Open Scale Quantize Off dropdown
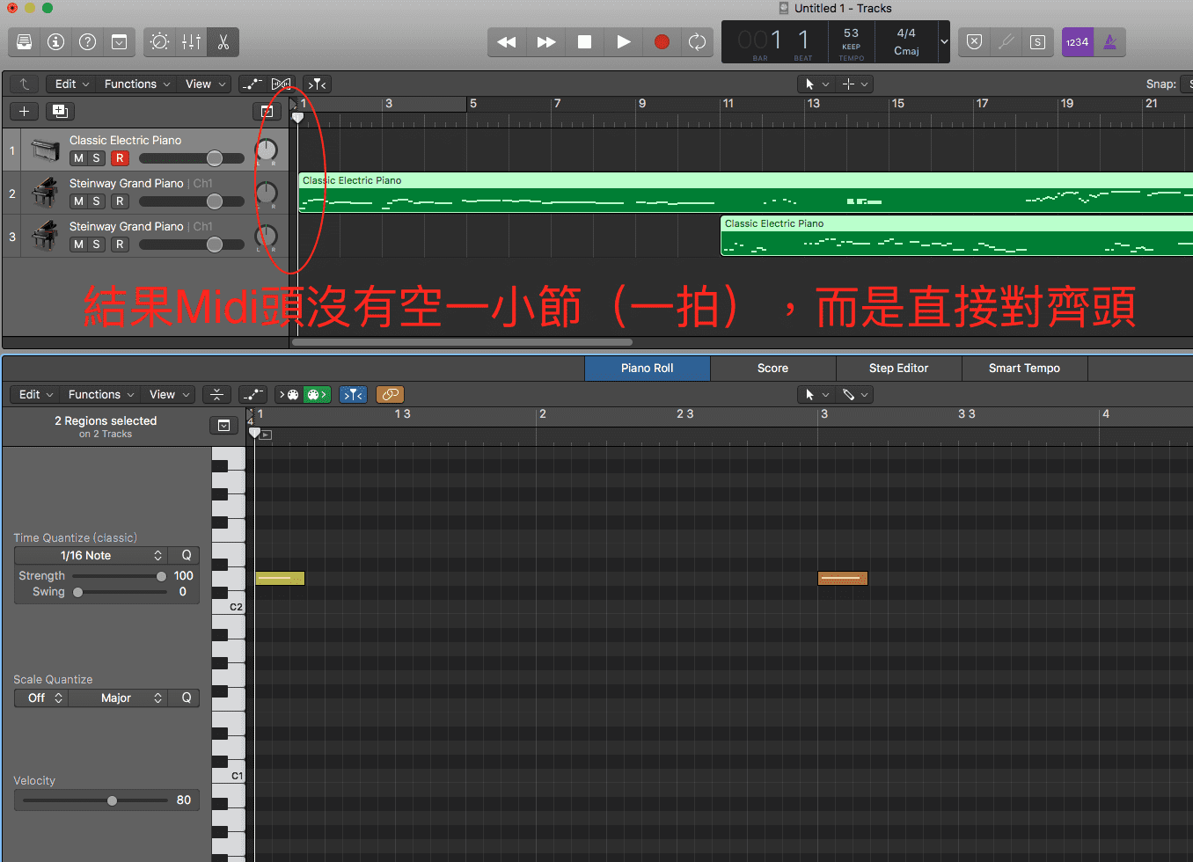The height and width of the screenshot is (862, 1193). 41,698
